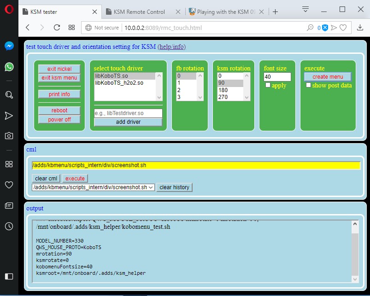Open history clock icon in sidebar

[9, 226]
